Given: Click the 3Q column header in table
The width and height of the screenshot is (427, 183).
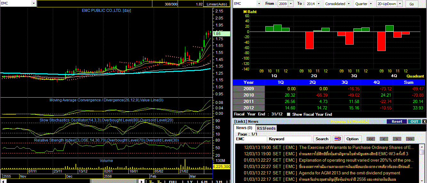Looking at the screenshot, I should tap(345, 82).
